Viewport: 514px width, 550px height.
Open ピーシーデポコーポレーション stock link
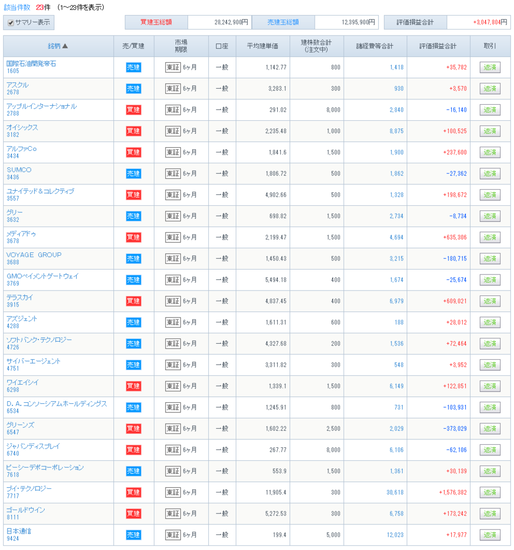coord(45,467)
